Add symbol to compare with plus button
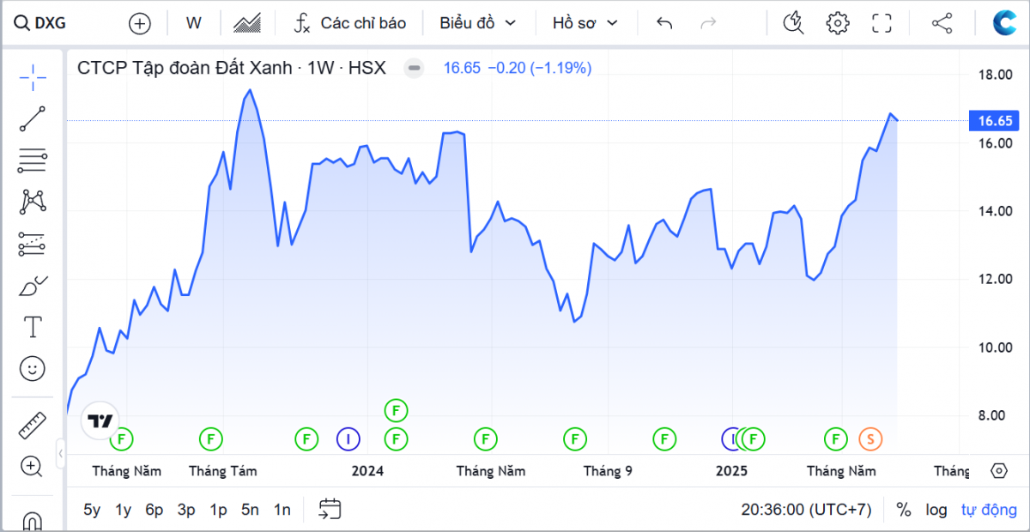The width and height of the screenshot is (1030, 532). (x=139, y=23)
